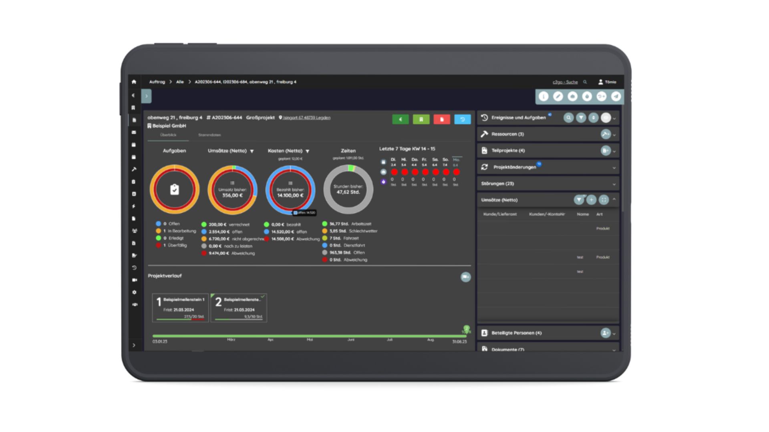Add a resource with Ressourcen hammer-plus icon
The height and width of the screenshot is (432, 769).
(605, 134)
